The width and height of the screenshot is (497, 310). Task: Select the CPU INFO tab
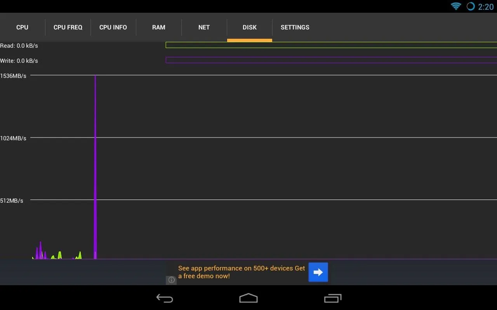(113, 27)
